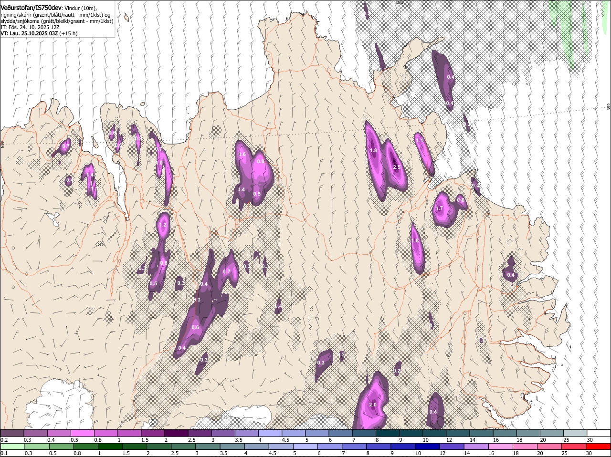Click the 1.8 snowfall value on the map
This screenshot has height=457, width=611.
[373, 151]
